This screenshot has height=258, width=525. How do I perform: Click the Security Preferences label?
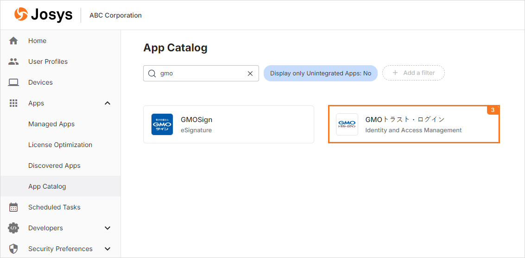click(60, 249)
